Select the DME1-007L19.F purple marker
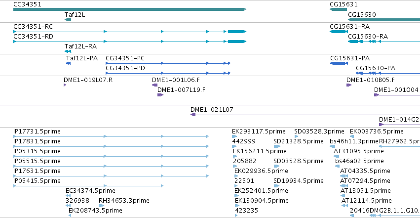 click(160, 95)
